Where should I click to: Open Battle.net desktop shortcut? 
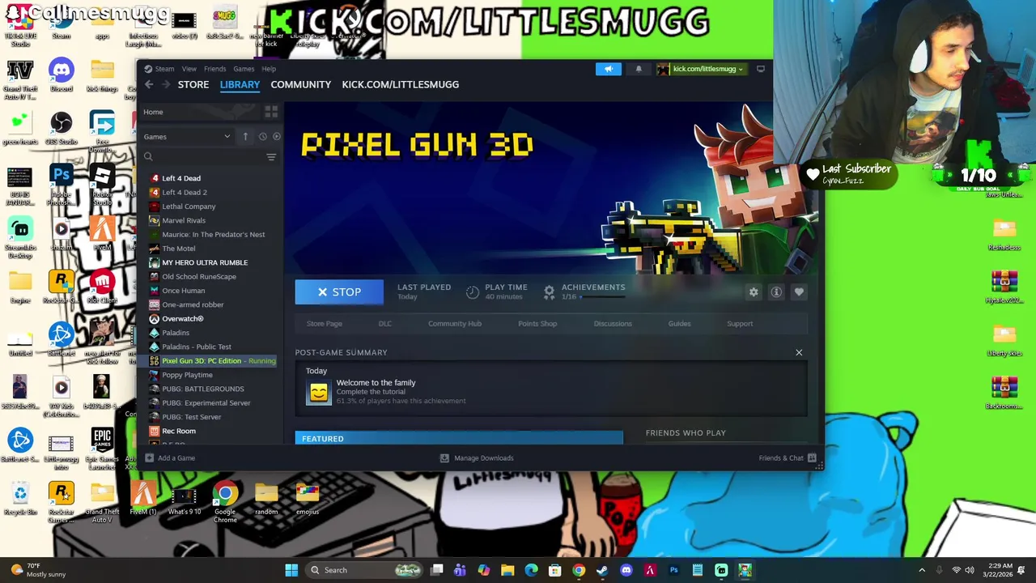[61, 340]
